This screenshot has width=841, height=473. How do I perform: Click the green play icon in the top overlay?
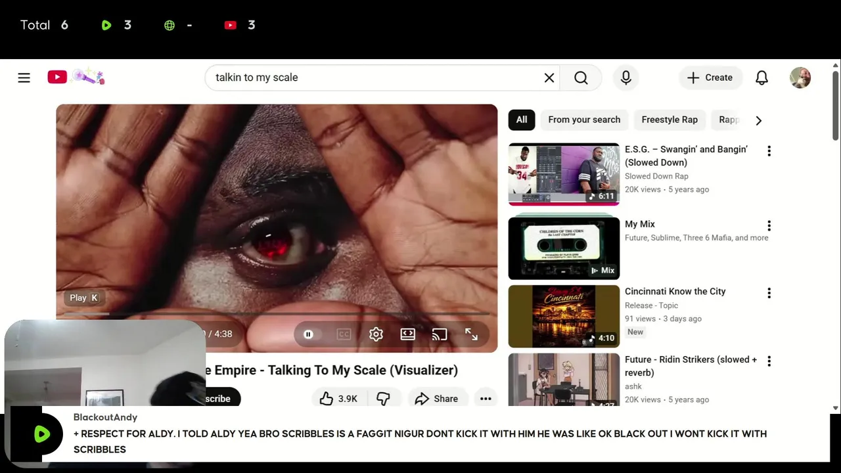pyautogui.click(x=106, y=25)
